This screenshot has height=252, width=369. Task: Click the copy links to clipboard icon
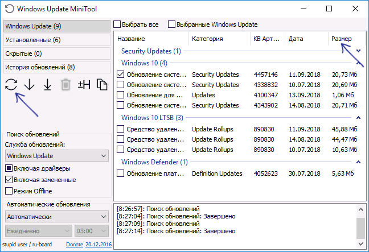pos(102,85)
